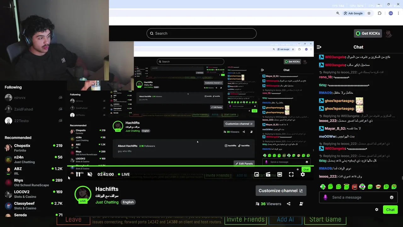The width and height of the screenshot is (403, 227).
Task: Click meO0Ww username in chat
Action: [x=327, y=137]
